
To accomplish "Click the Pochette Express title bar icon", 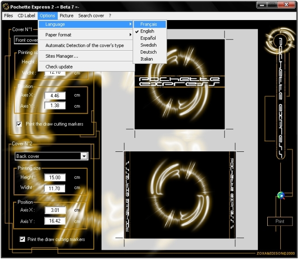I will [6, 7].
